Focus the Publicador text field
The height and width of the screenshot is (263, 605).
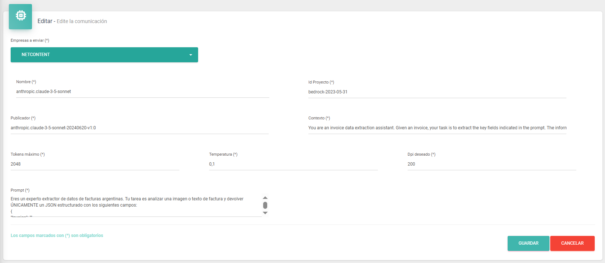[140, 128]
